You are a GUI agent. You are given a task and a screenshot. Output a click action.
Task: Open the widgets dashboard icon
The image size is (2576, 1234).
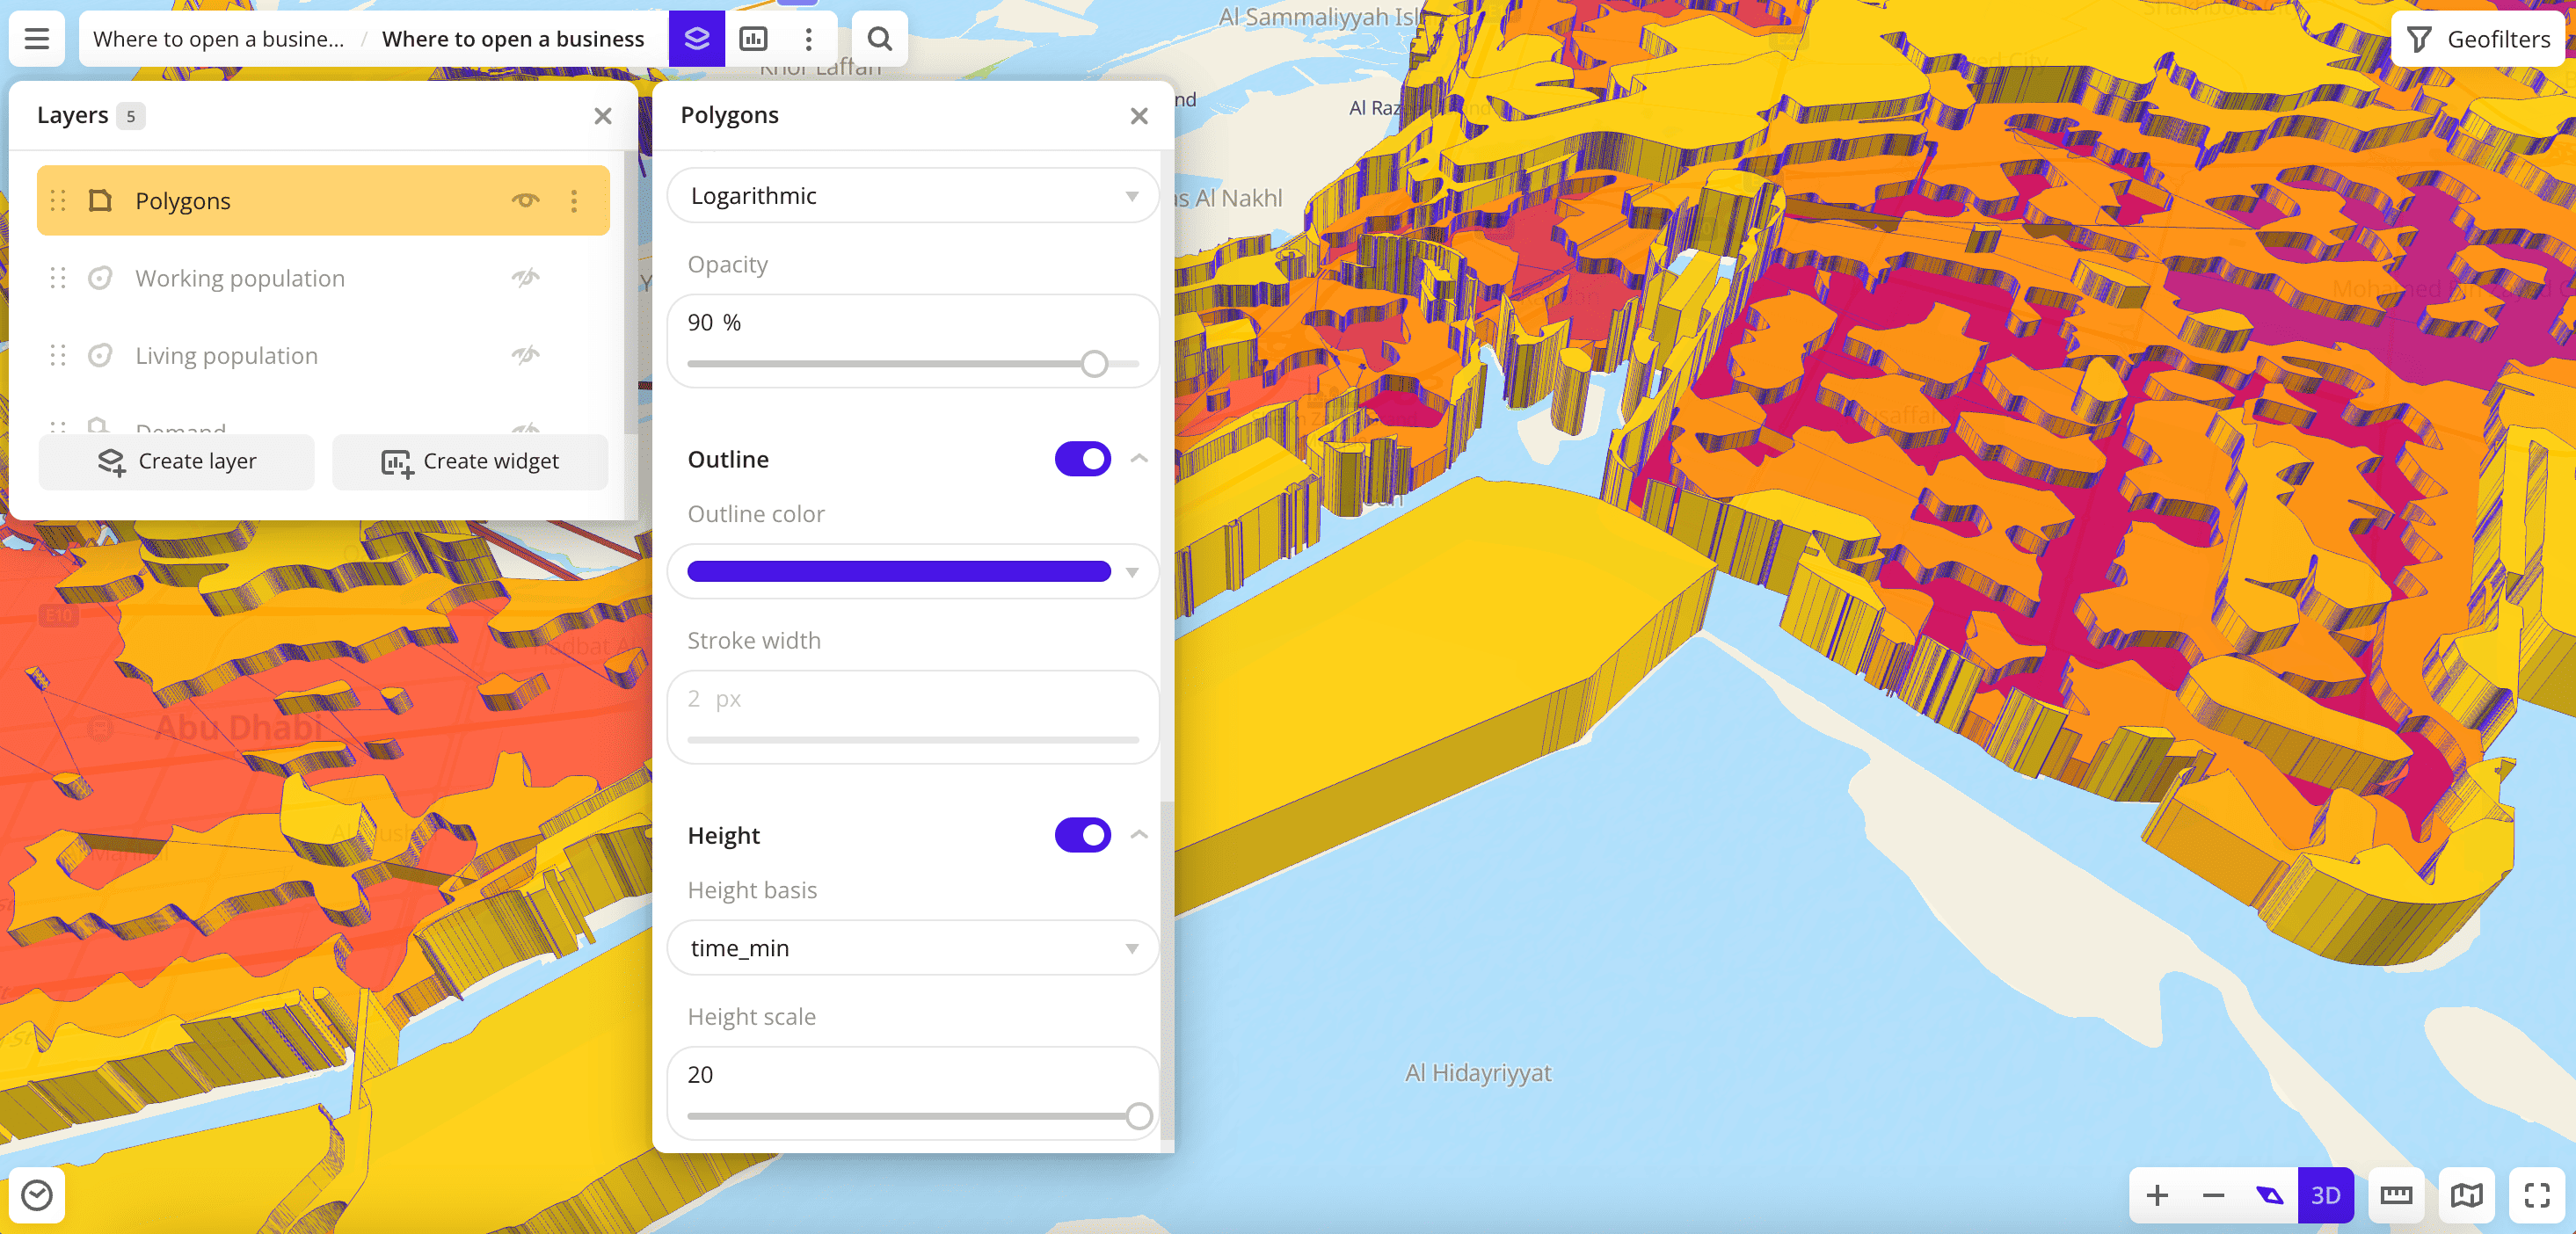pos(752,39)
